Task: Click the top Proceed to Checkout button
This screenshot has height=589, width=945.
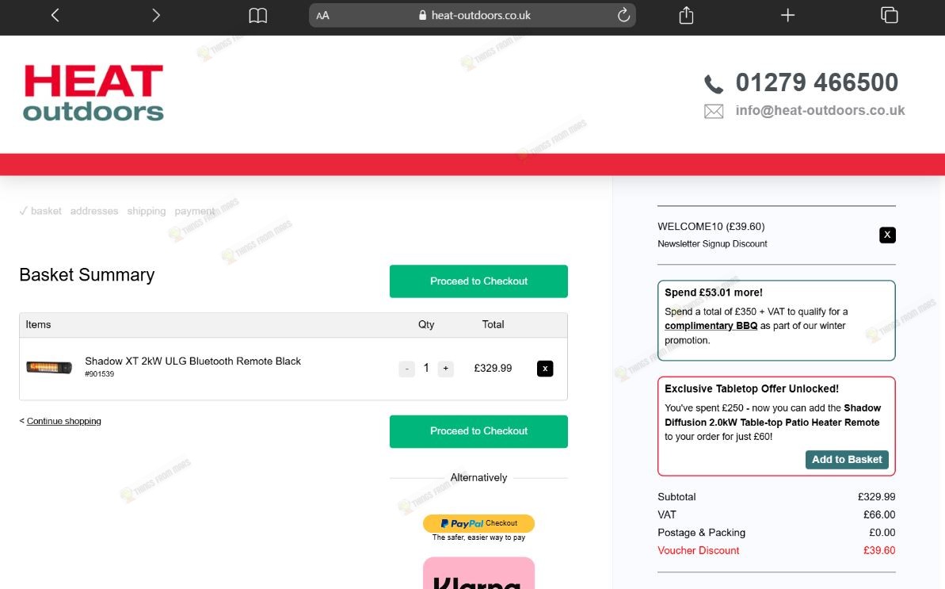Action: pos(478,281)
